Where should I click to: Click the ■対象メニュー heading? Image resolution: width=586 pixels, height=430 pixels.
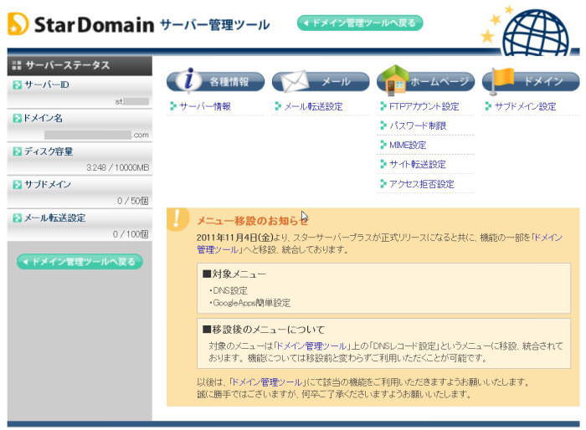[234, 274]
